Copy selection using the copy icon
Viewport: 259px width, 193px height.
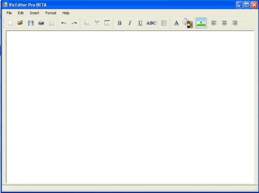point(87,23)
